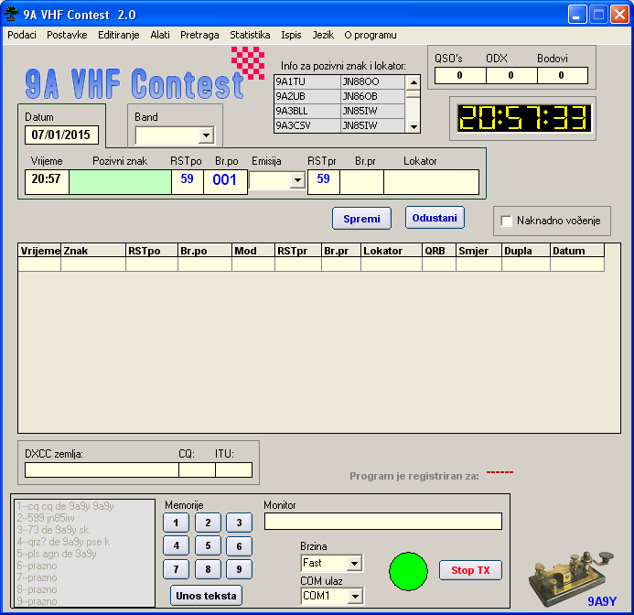Save the QSO with Spremi button
This screenshot has height=615, width=634.
(361, 219)
